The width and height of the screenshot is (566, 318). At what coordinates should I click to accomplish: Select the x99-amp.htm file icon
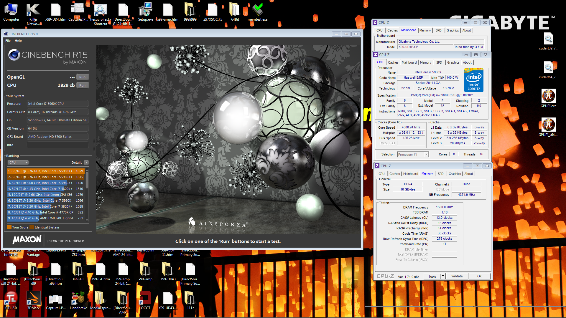[x=168, y=12]
